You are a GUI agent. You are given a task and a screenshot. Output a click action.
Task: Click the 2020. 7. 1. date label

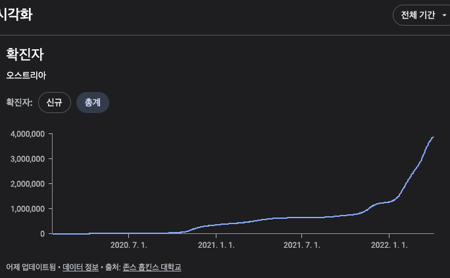[128, 245]
